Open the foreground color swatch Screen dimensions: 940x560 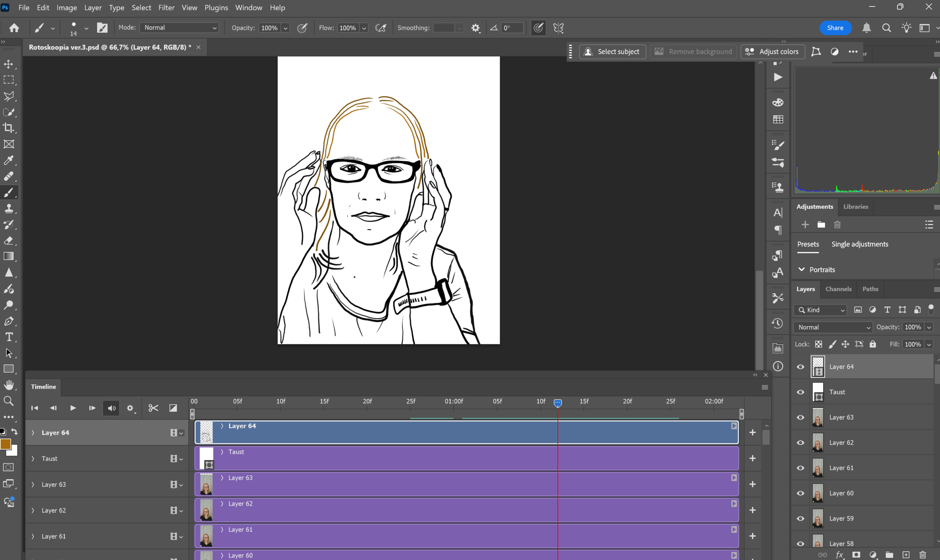point(5,444)
